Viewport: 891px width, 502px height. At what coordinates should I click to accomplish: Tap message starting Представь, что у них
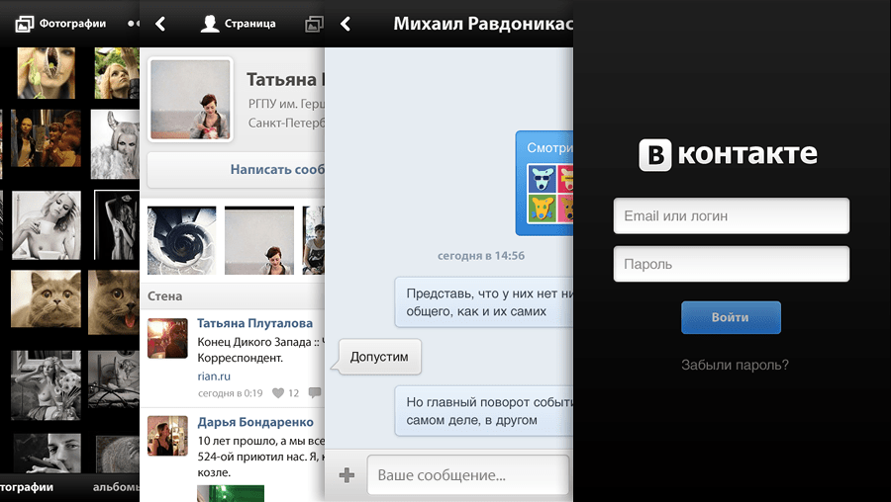point(483,302)
